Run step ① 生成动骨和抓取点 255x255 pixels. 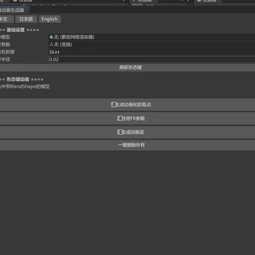pyautogui.click(x=127, y=105)
